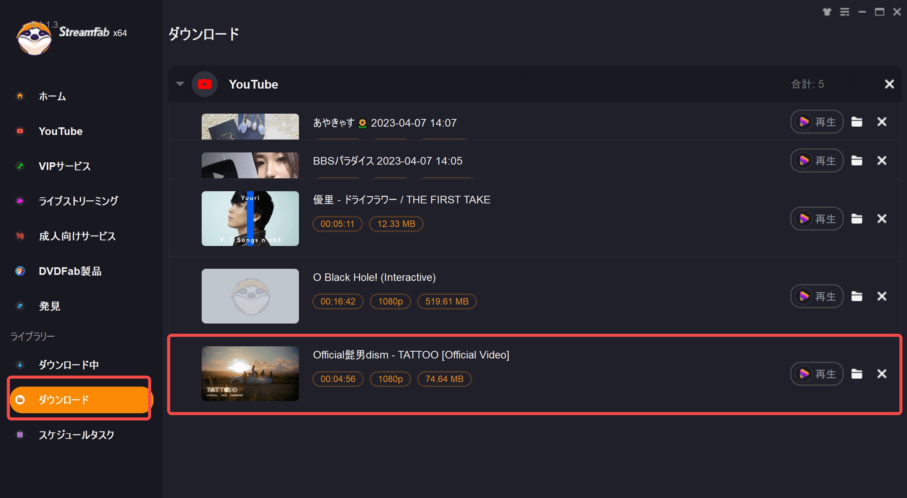Open folder for the TATTOO video
The height and width of the screenshot is (498, 907).
point(857,374)
